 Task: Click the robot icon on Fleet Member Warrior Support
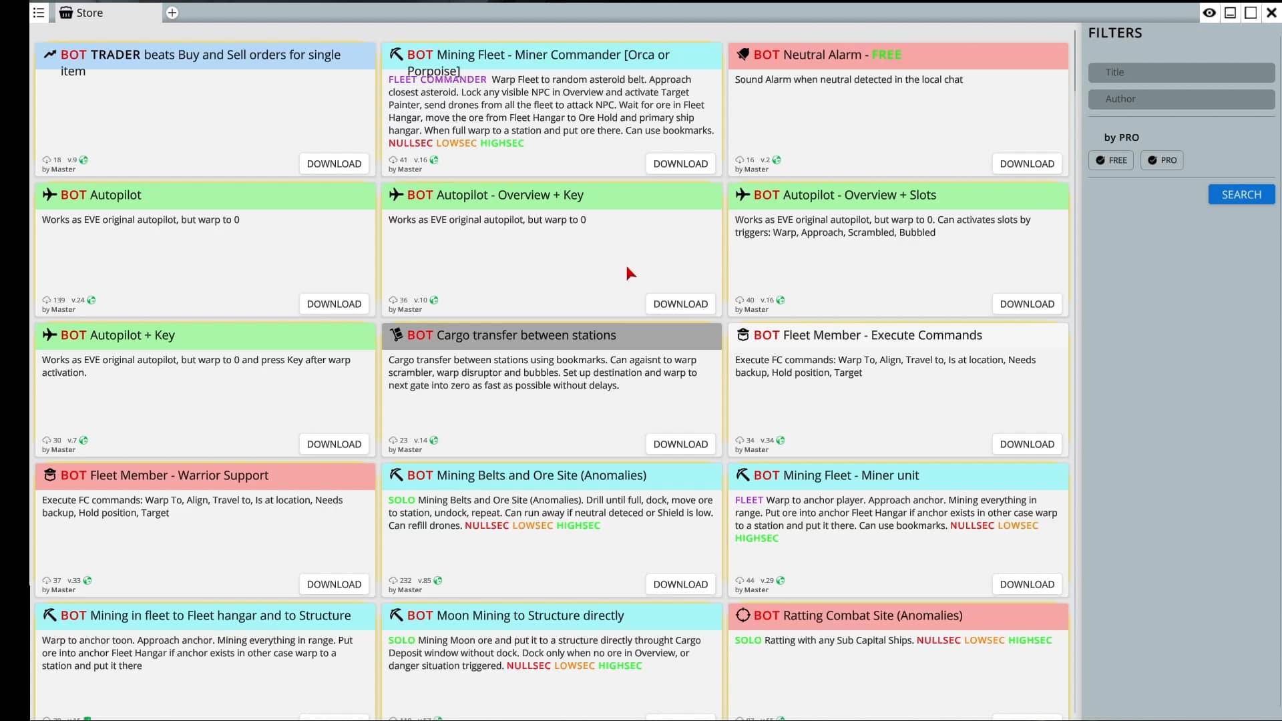point(49,475)
